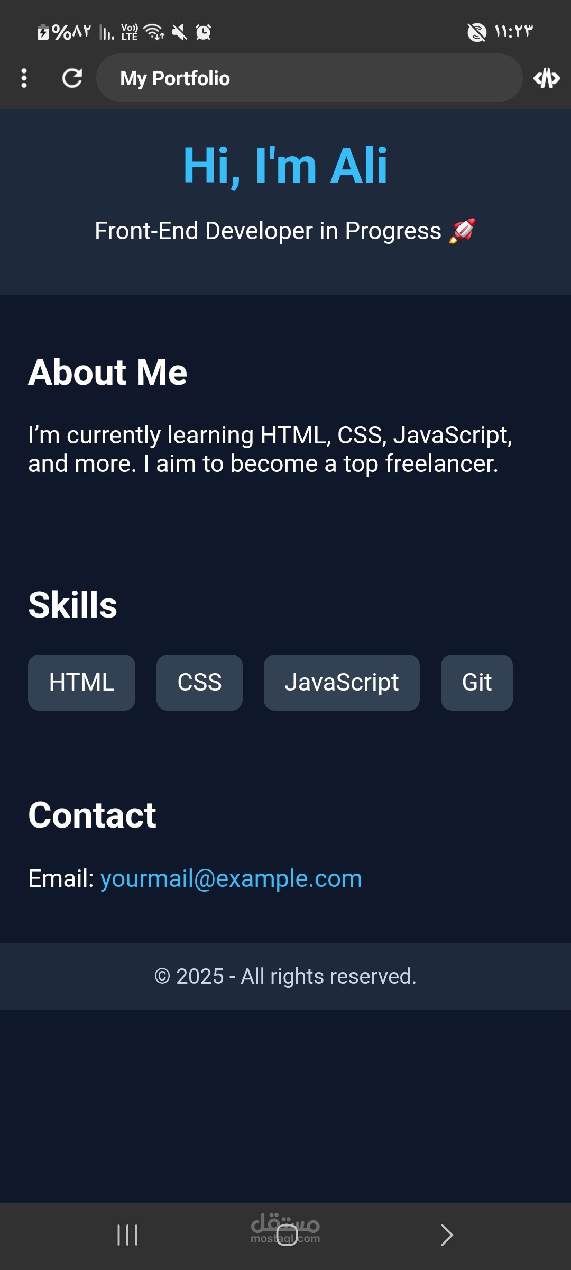Open the yourmail@example.com email link
Viewport: 571px width, 1270px height.
pos(231,878)
